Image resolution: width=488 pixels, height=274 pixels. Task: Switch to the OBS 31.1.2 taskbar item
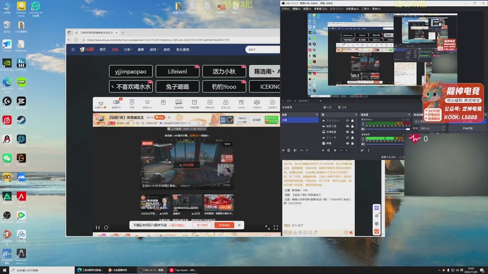(x=152, y=270)
